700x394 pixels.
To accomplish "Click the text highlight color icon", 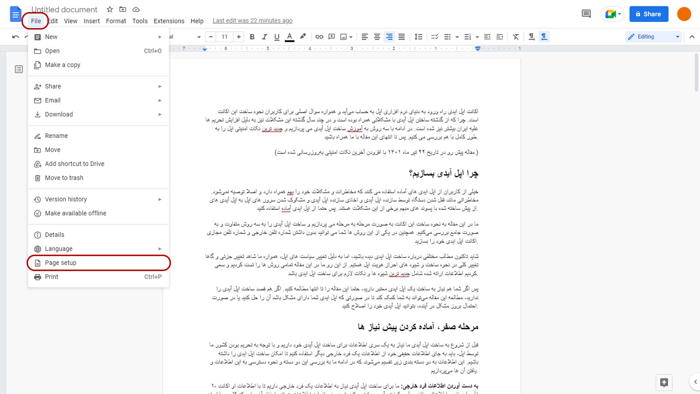I will point(303,36).
